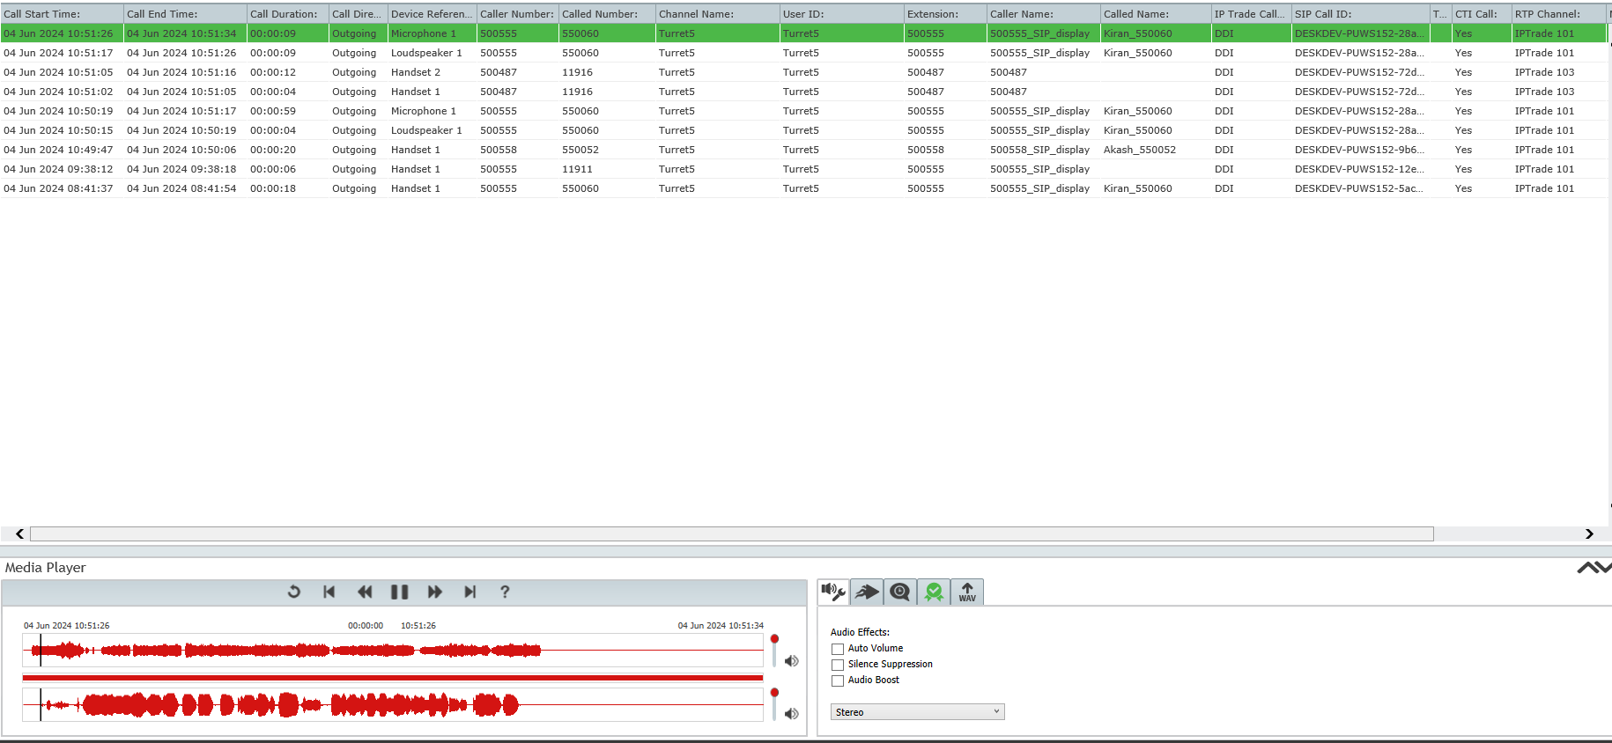Image resolution: width=1612 pixels, height=743 pixels.
Task: Click the red playback progress bar
Action: click(x=393, y=678)
